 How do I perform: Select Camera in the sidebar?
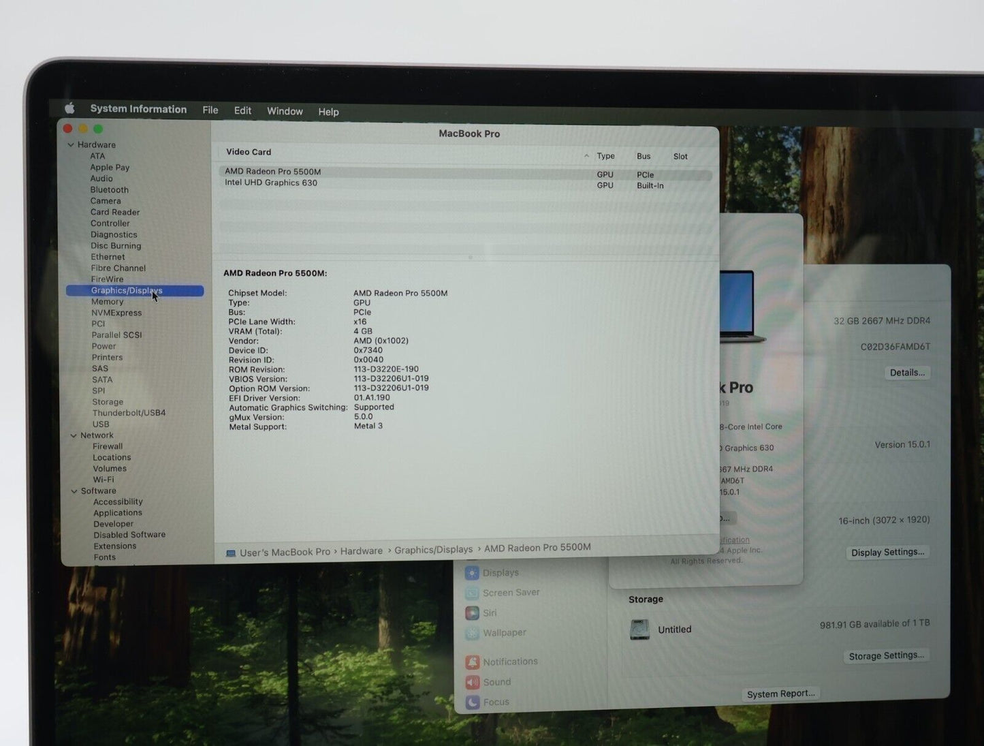tap(106, 201)
